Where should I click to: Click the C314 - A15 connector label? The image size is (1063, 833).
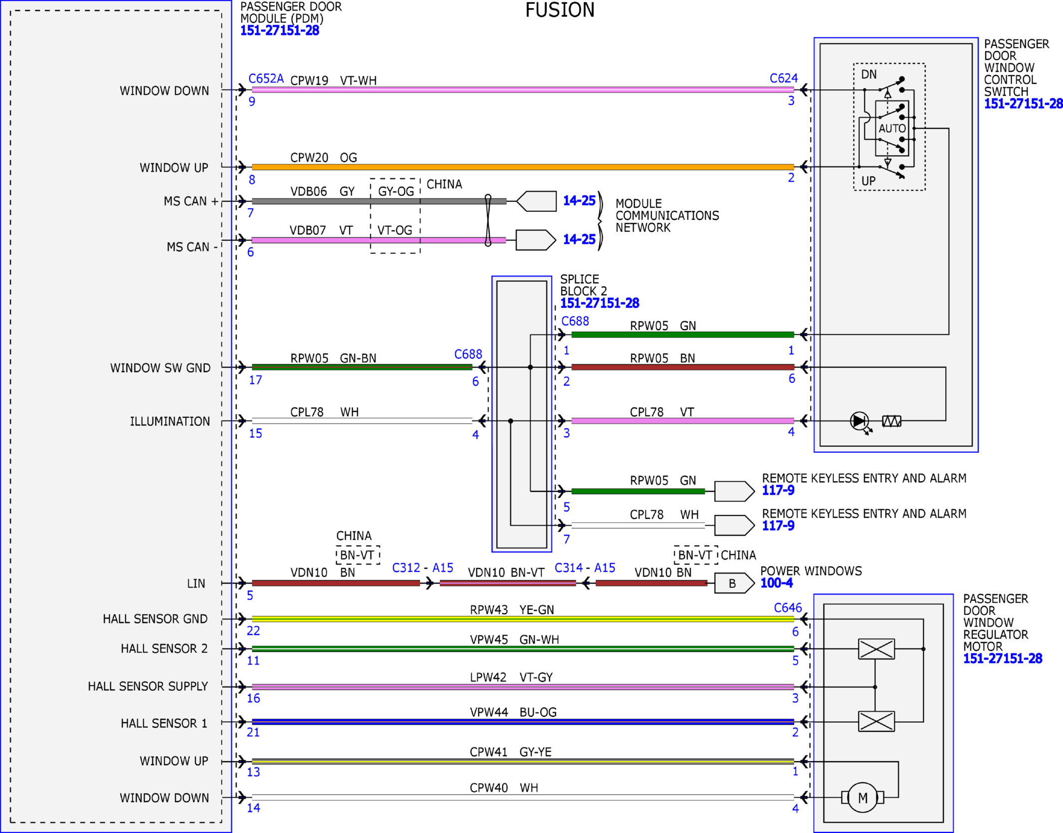pyautogui.click(x=585, y=568)
